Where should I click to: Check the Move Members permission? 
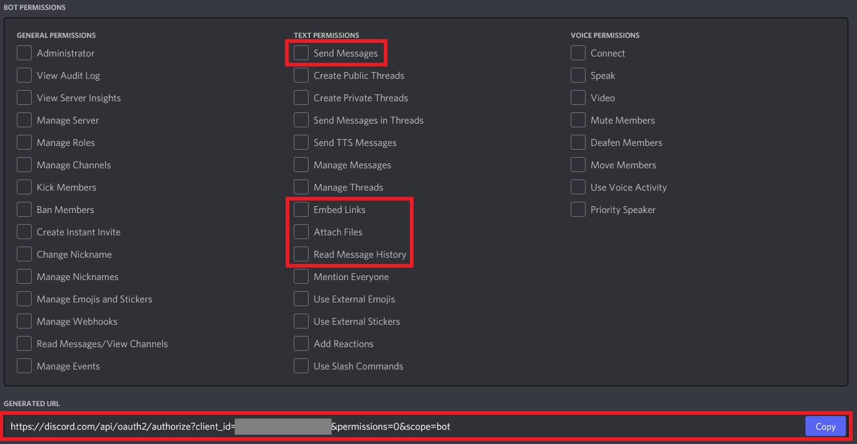click(x=578, y=165)
